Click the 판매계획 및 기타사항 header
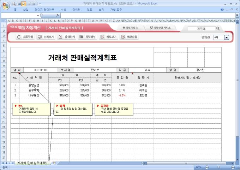The height and width of the screenshot is (170, 240). [x=187, y=78]
